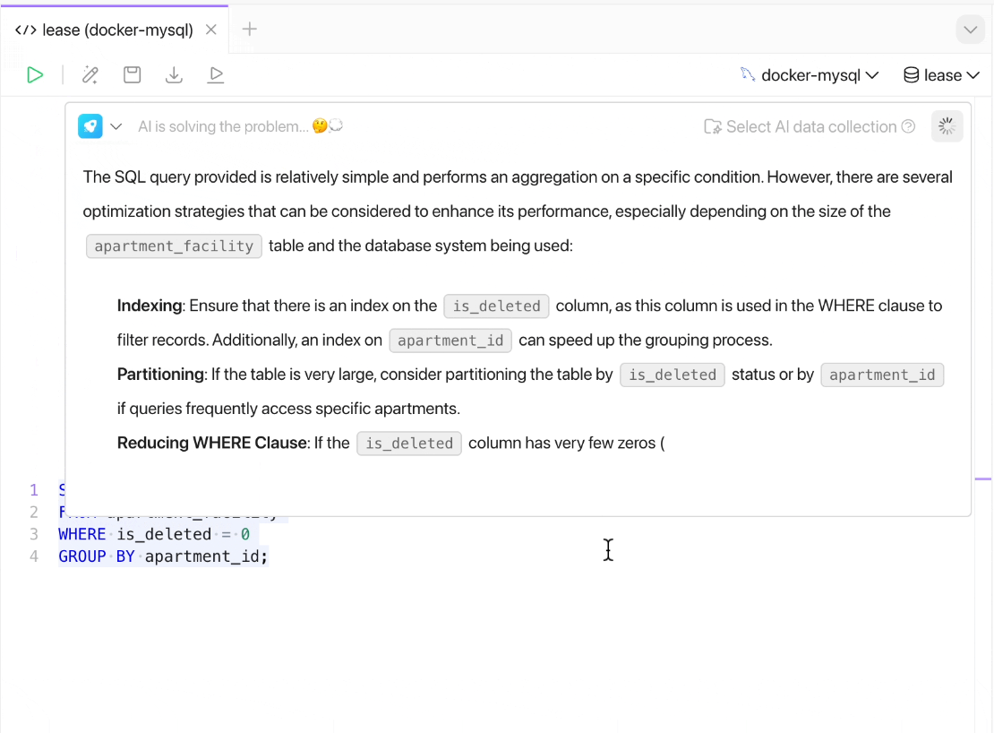Open the lease database dropdown
This screenshot has width=994, height=733.
pos(941,75)
